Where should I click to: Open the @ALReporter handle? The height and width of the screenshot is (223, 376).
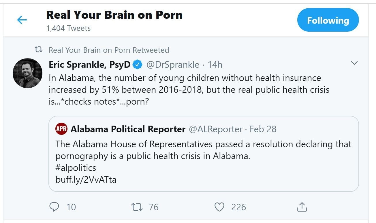click(215, 129)
